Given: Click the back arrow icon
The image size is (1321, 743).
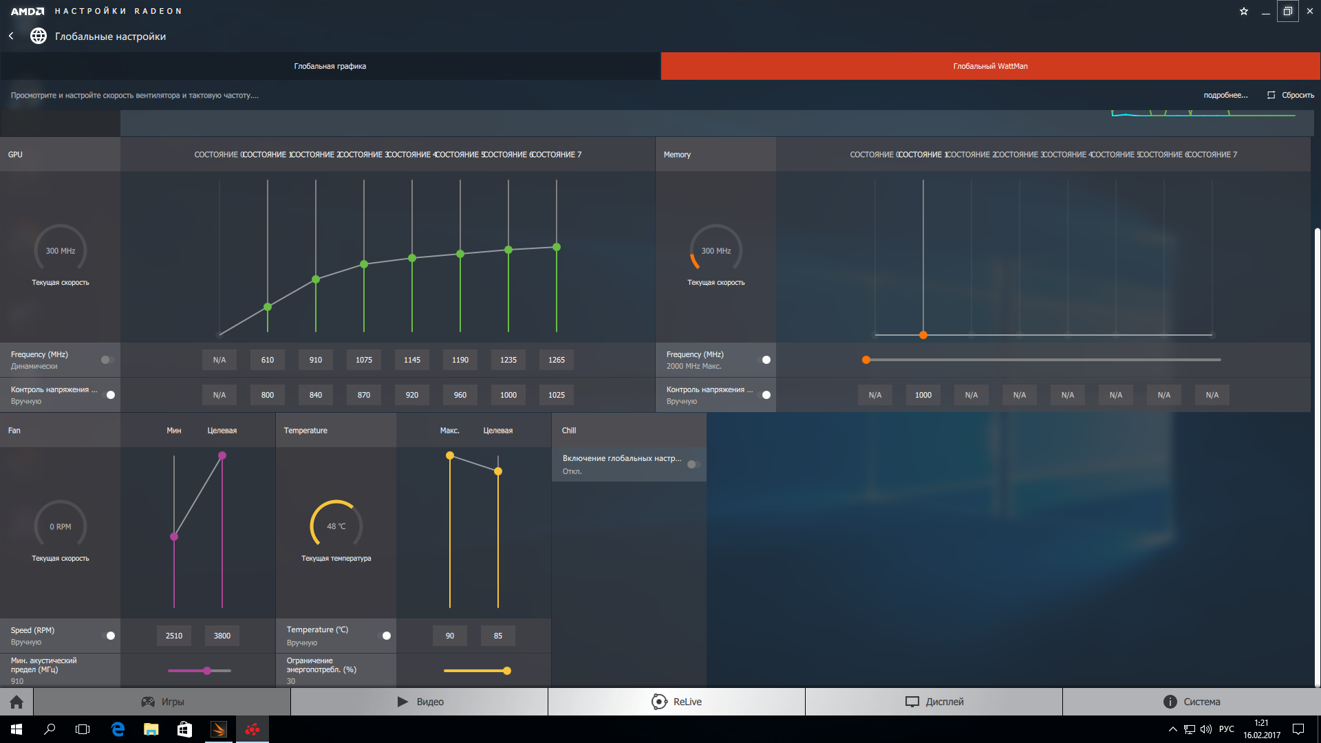Looking at the screenshot, I should point(11,36).
